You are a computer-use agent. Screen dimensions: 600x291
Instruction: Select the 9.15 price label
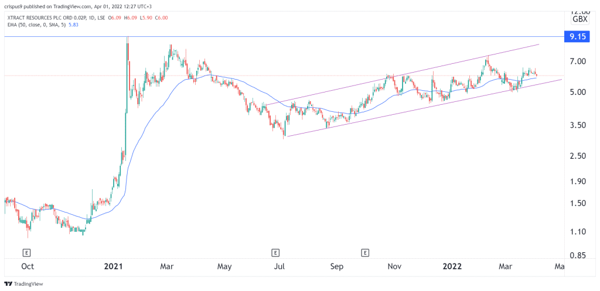tap(577, 37)
